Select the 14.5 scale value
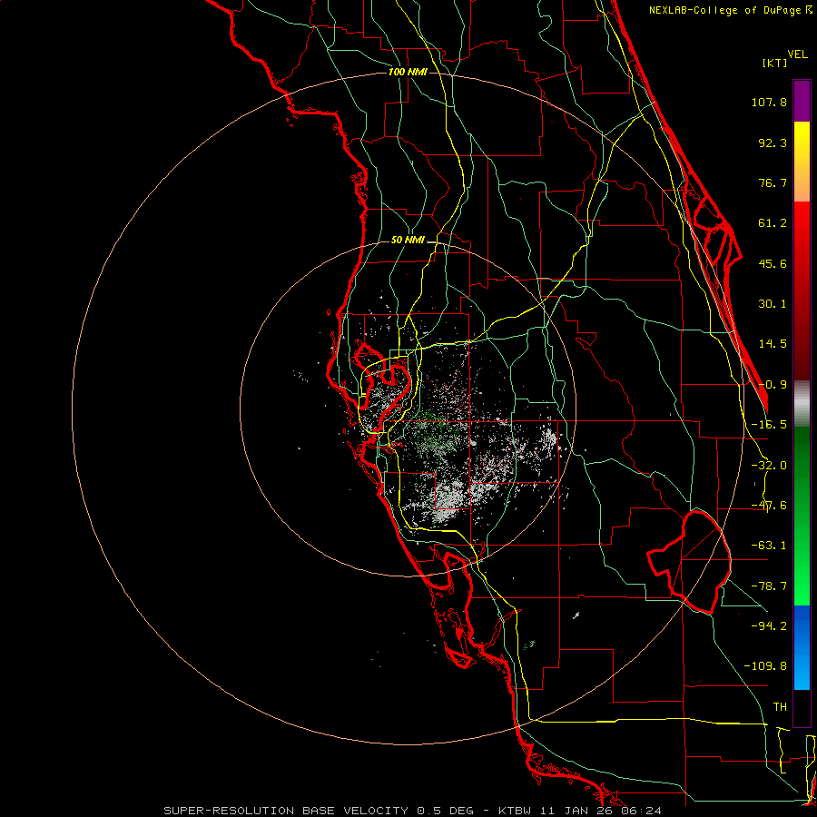Screen dimensions: 817x817 tap(773, 344)
